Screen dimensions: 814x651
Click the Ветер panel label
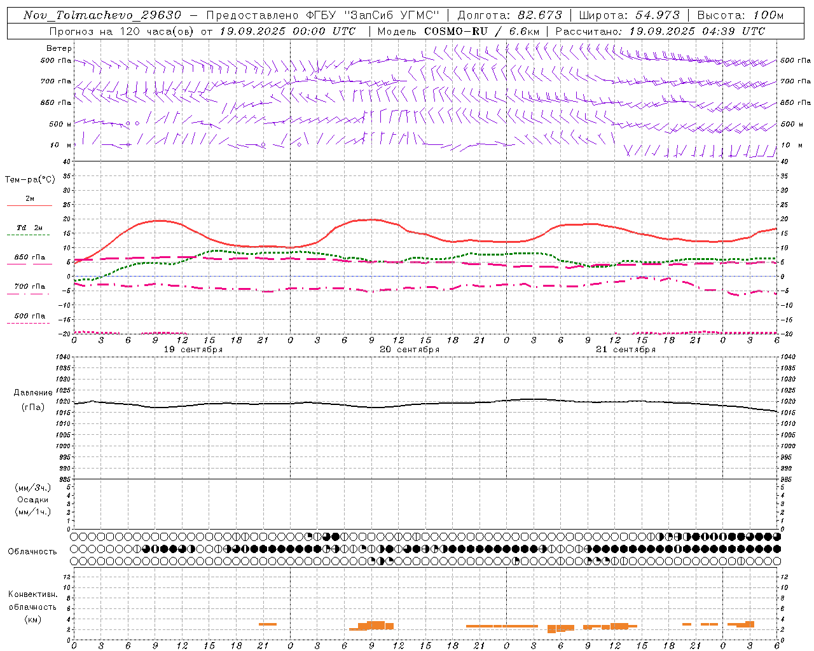tap(59, 48)
